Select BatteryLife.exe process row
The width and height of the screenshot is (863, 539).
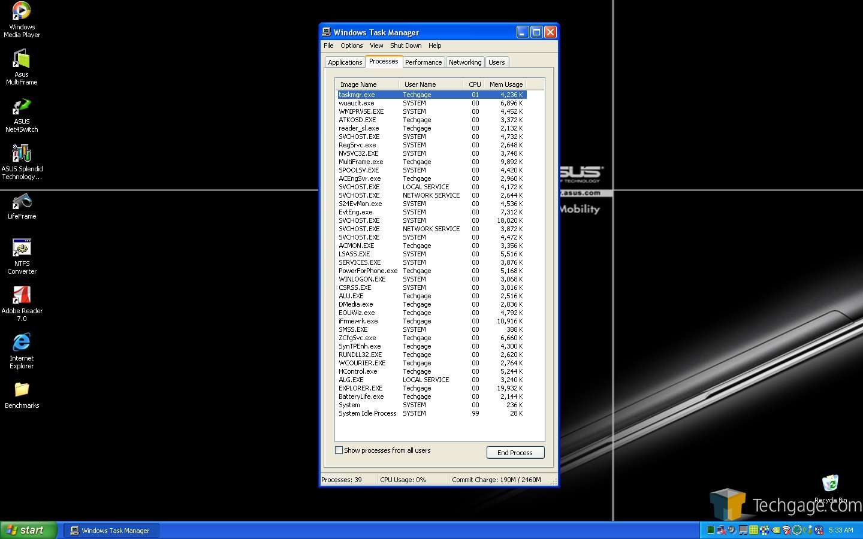click(431, 396)
